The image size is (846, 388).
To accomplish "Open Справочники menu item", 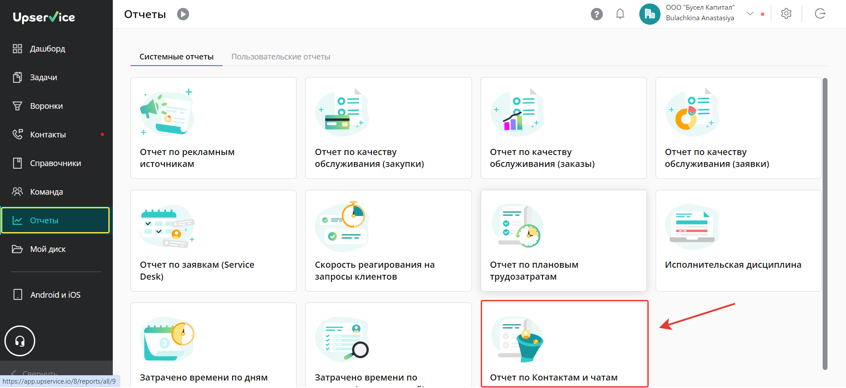I will (56, 163).
